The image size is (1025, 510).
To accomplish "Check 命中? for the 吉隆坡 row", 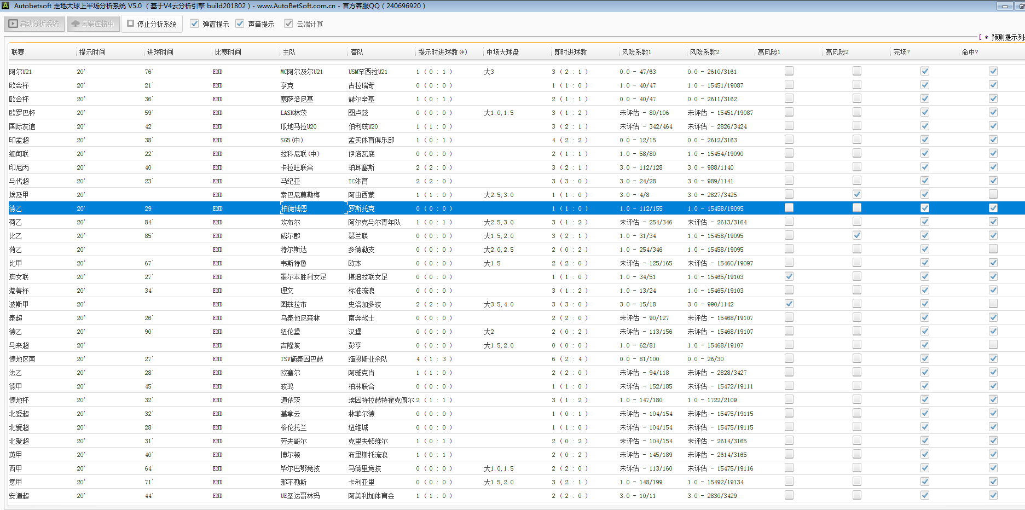I will pos(993,345).
